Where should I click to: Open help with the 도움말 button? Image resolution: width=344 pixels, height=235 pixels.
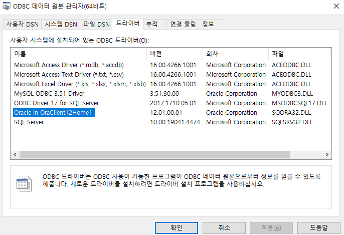319,228
